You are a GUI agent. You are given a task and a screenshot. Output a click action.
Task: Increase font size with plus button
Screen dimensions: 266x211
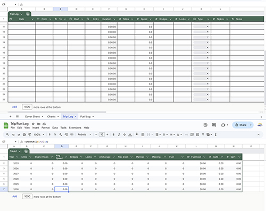coord(107,134)
